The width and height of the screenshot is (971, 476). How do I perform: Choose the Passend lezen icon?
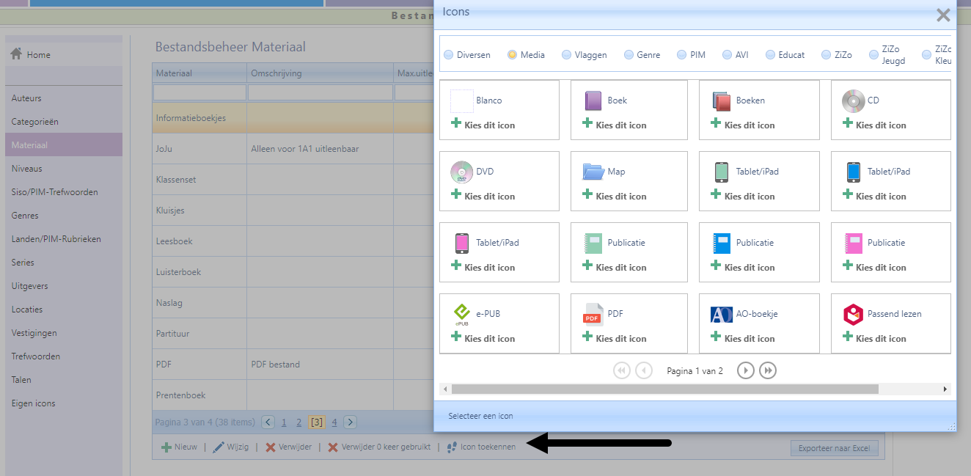[x=854, y=314]
